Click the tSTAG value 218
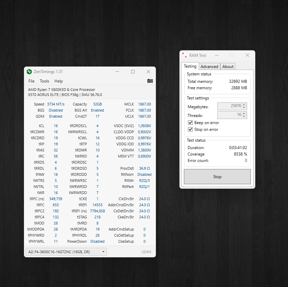Screen dimensions: 288x287 tap(97, 217)
